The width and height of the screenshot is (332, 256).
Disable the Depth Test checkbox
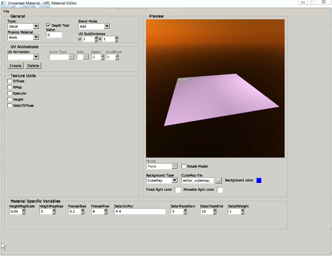pyautogui.click(x=48, y=25)
